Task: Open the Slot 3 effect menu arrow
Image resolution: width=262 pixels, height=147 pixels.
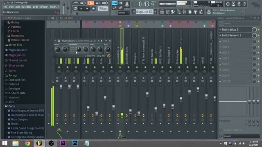Action: point(220,41)
